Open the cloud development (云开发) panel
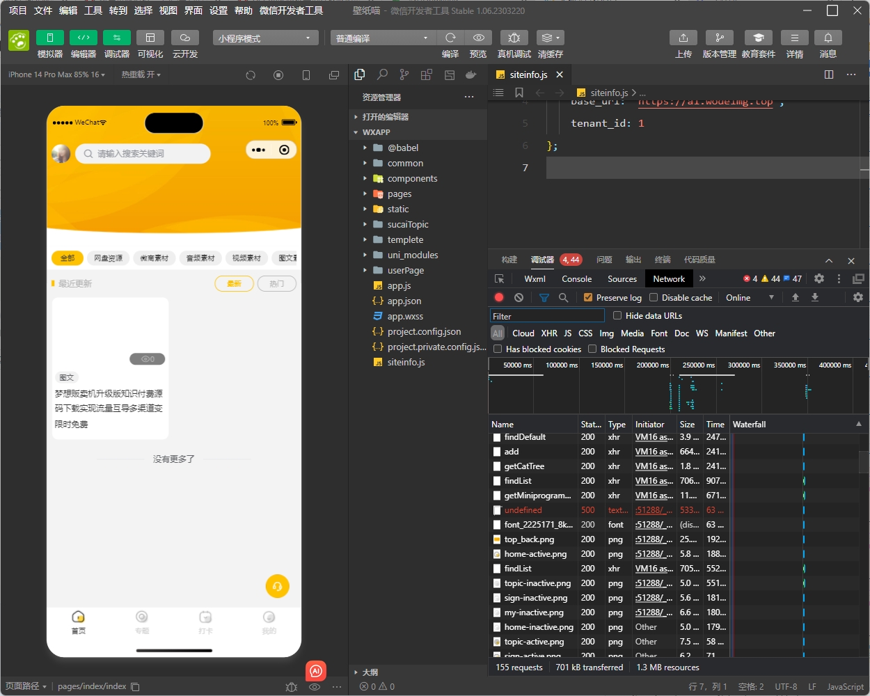The height and width of the screenshot is (696, 870). (x=185, y=38)
